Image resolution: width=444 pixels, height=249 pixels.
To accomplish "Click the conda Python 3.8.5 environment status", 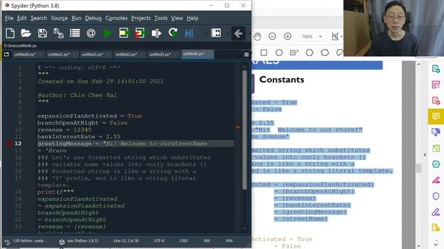I will point(79,241).
